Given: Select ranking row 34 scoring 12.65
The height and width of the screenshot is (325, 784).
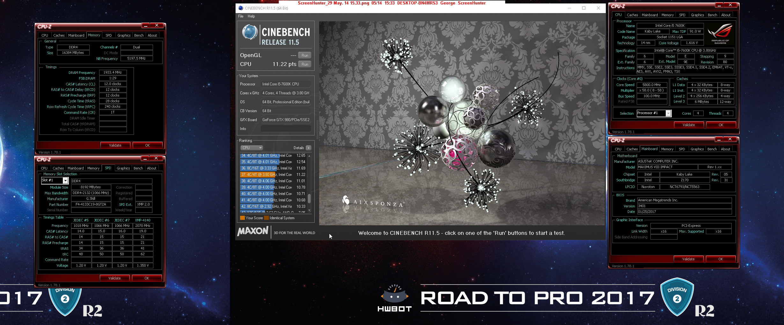Looking at the screenshot, I should 273,155.
